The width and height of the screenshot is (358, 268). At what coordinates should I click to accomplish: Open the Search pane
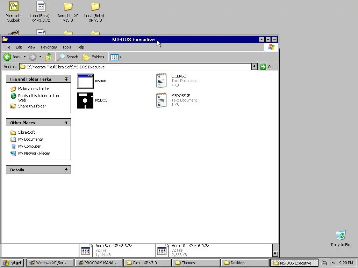click(67, 57)
